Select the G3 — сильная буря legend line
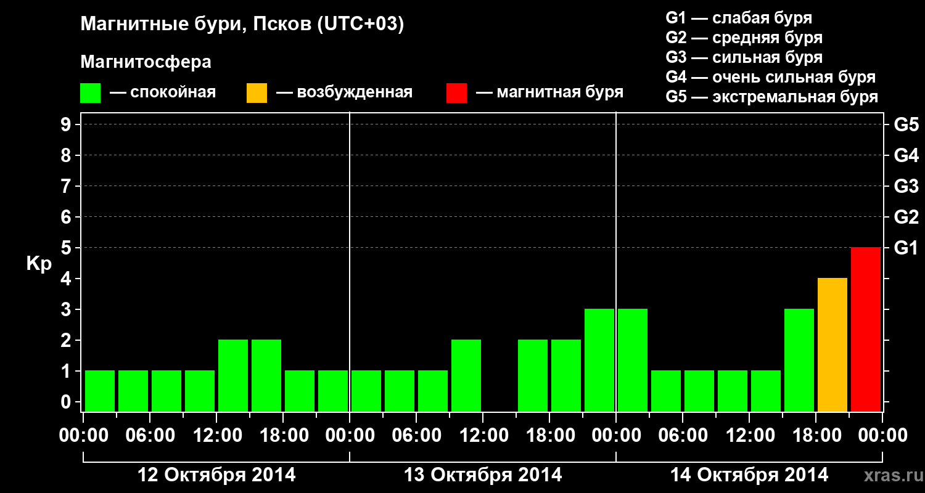925x493 pixels. (744, 57)
